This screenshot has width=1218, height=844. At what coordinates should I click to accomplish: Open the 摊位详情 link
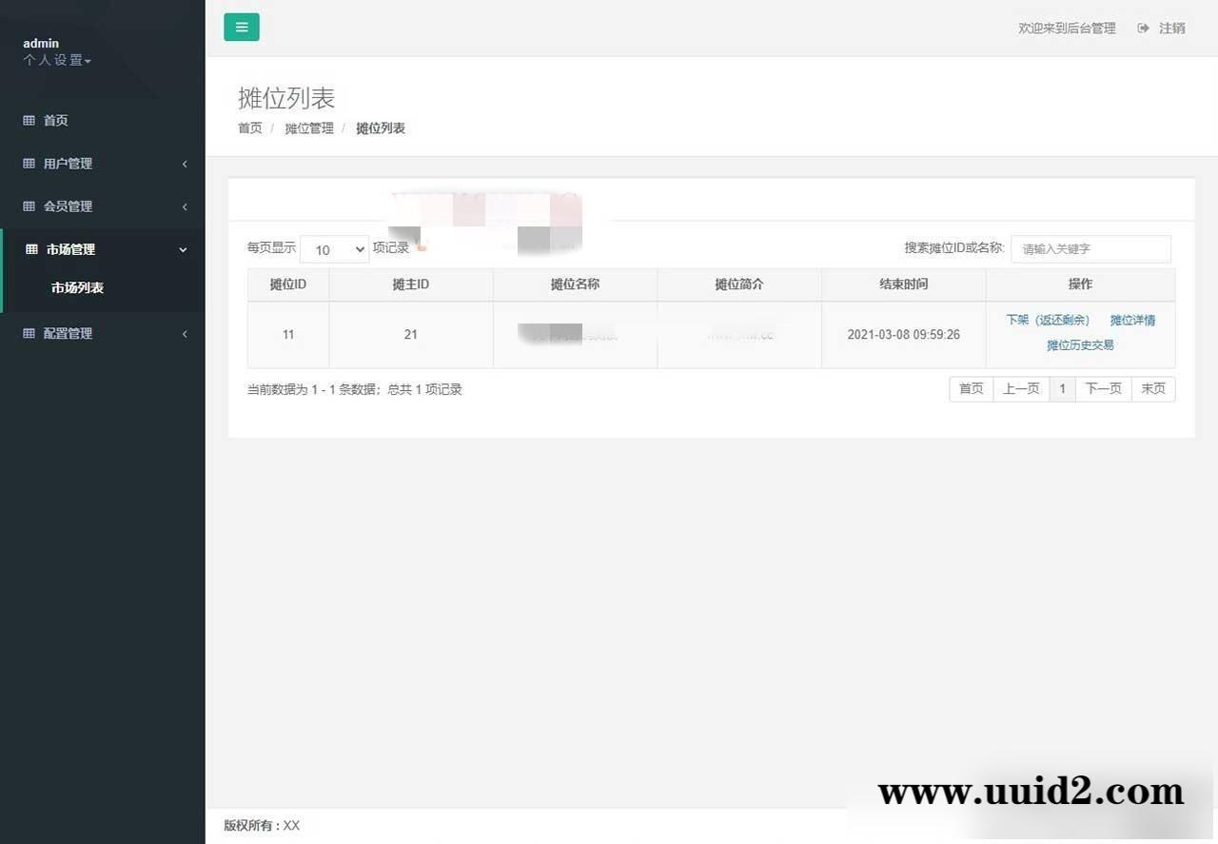[x=1132, y=320]
